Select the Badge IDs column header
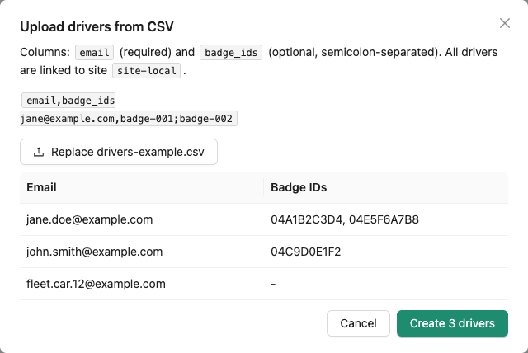 [x=299, y=187]
